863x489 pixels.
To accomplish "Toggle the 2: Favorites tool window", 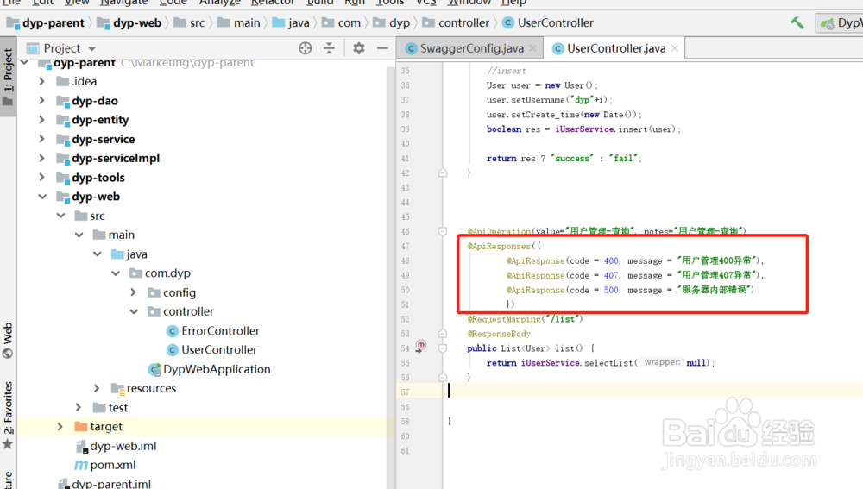I will click(8, 416).
